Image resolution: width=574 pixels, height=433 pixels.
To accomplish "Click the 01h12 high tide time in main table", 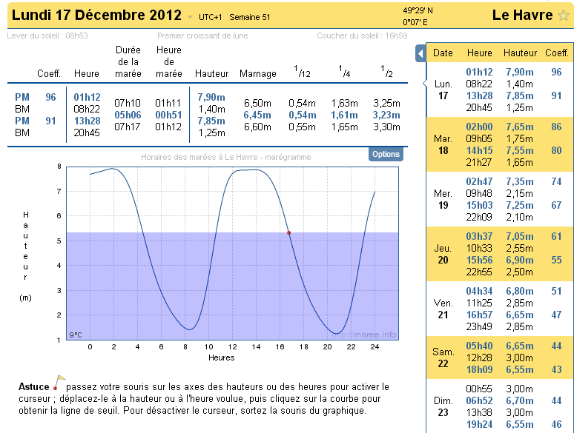I will pyautogui.click(x=87, y=97).
